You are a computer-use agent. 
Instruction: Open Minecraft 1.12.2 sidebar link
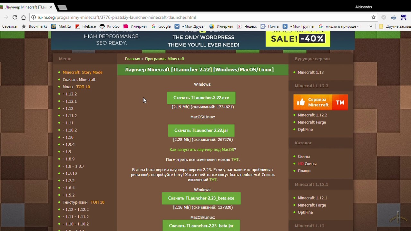312,115
